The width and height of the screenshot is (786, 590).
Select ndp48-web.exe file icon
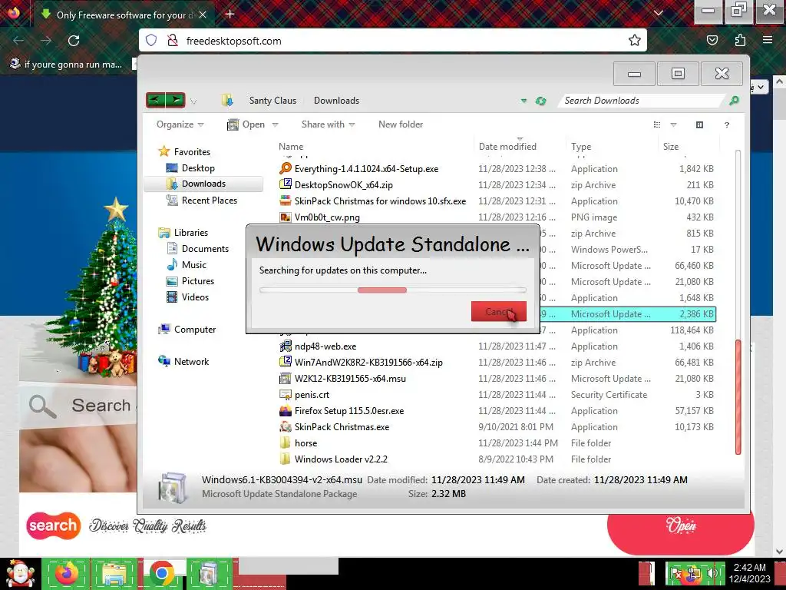coord(286,346)
